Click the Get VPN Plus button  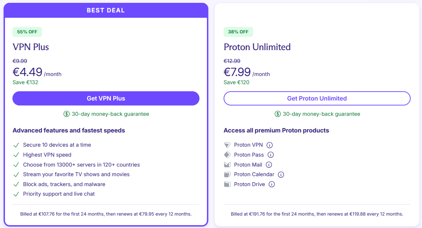[106, 98]
